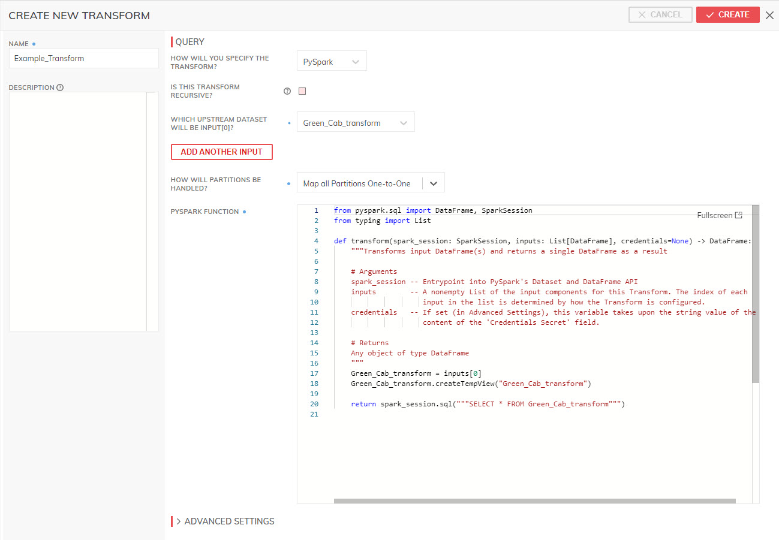Image resolution: width=779 pixels, height=540 pixels.
Task: Open the partitions handling dropdown arrow
Action: [434, 183]
